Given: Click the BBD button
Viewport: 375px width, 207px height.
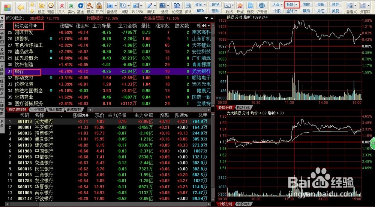Looking at the screenshot, I should 200,11.
